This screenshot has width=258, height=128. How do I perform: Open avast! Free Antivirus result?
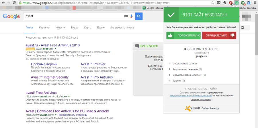(x=41, y=93)
